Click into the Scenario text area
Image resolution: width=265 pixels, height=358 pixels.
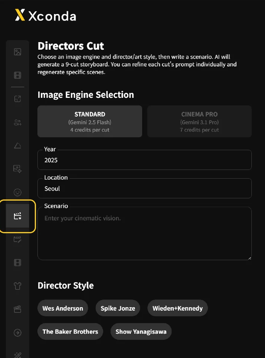(144, 233)
